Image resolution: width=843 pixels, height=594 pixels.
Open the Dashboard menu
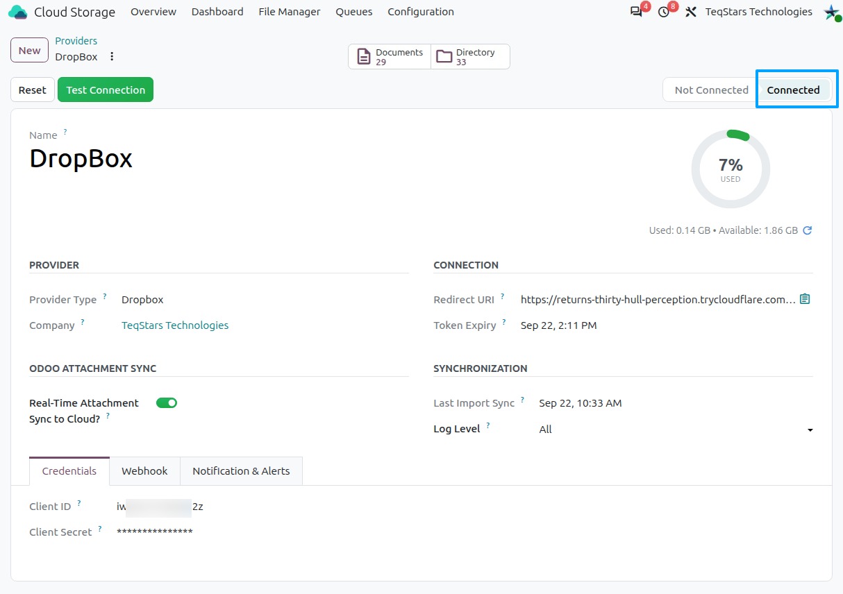217,12
